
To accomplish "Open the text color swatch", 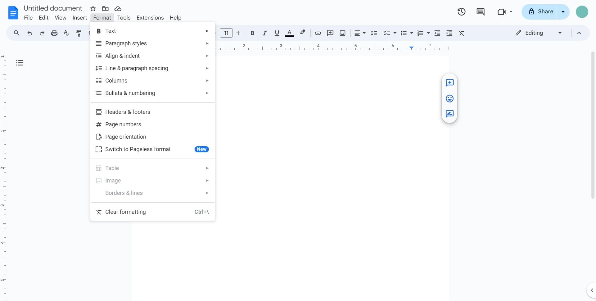I will pos(290,33).
